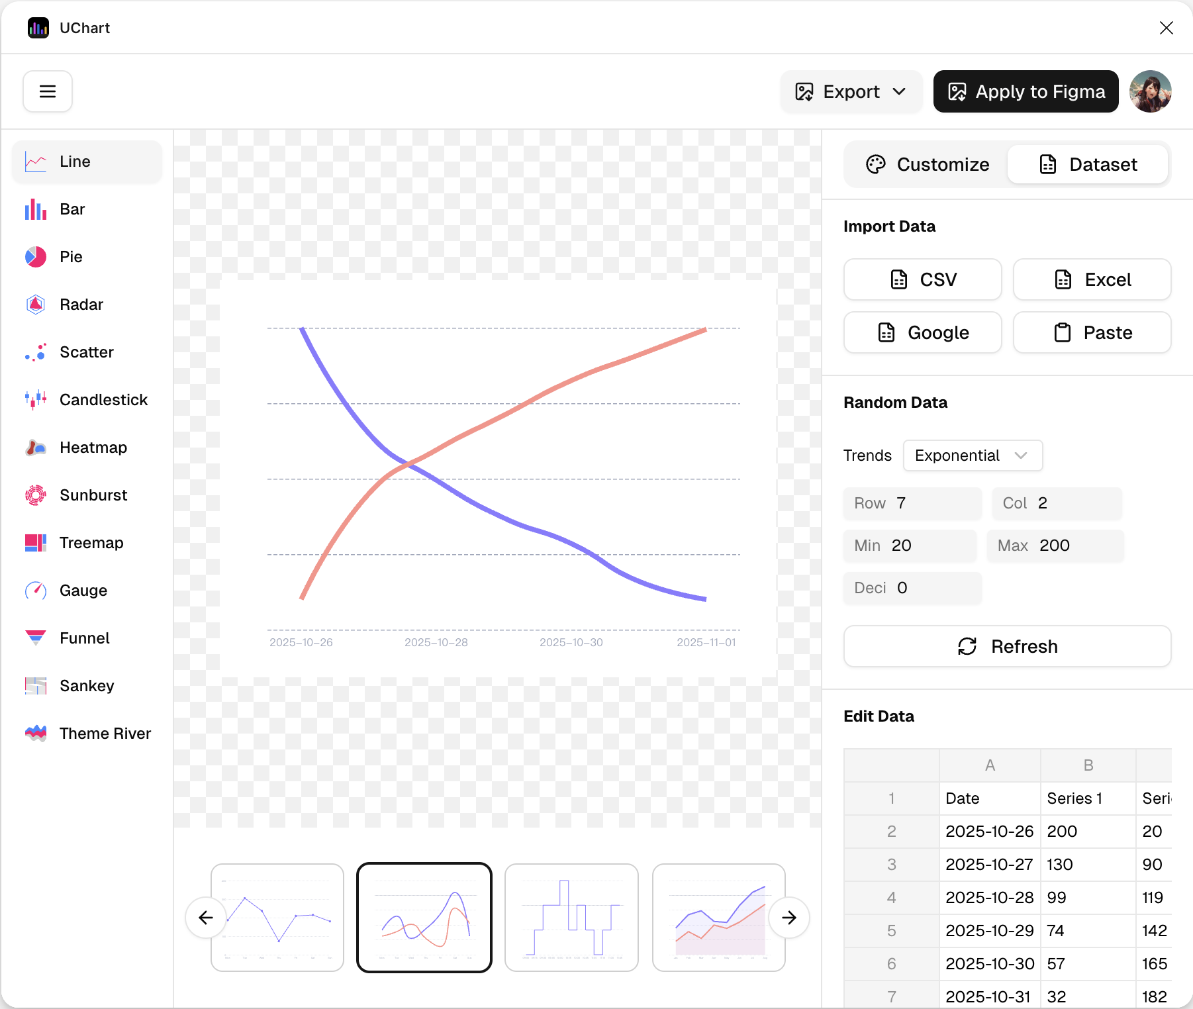Click the Apply to Figma button
This screenshot has width=1193, height=1009.
[x=1026, y=91]
